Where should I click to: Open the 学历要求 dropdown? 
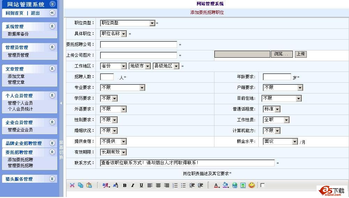tap(109, 98)
